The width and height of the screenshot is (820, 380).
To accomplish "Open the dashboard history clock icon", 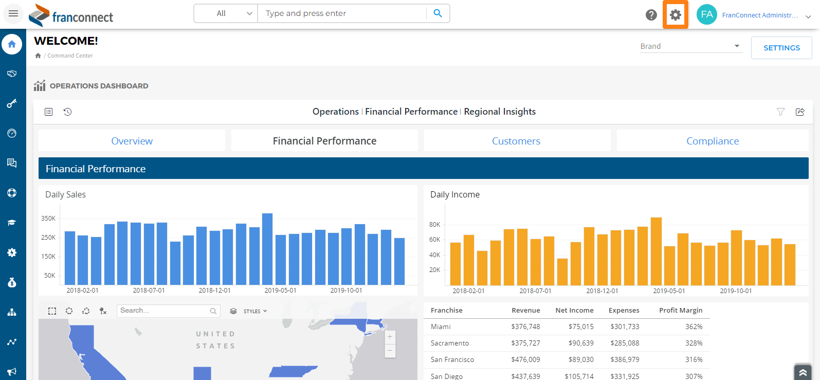I will click(68, 112).
